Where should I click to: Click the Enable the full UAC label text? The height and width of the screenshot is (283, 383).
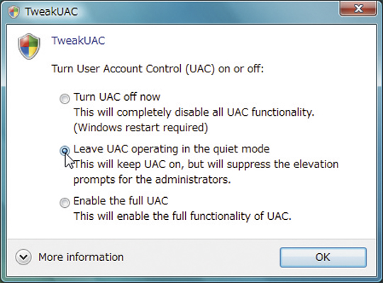pyautogui.click(x=121, y=201)
